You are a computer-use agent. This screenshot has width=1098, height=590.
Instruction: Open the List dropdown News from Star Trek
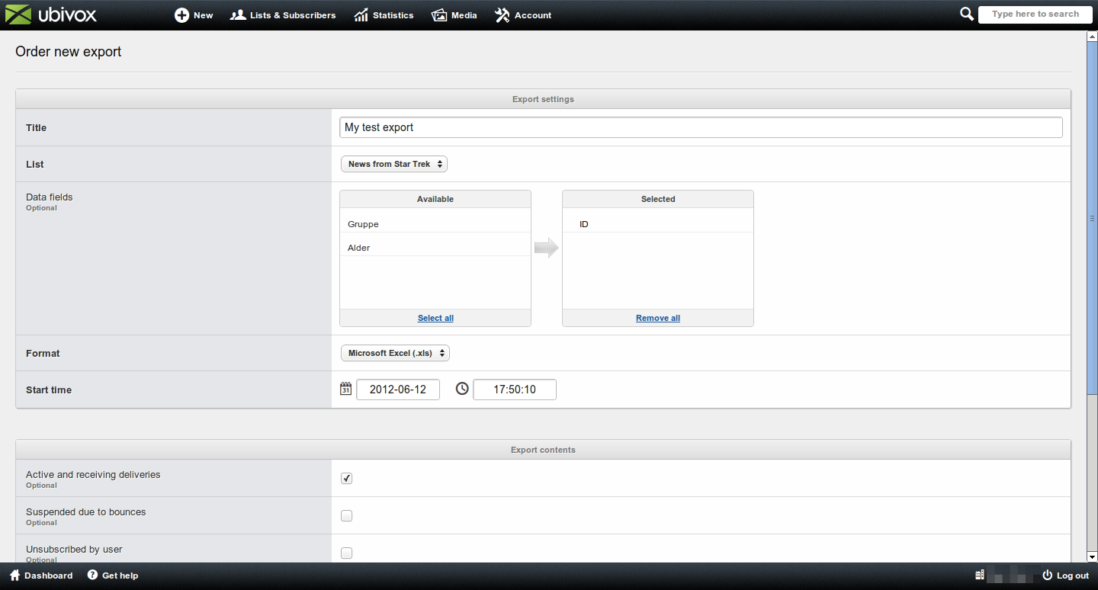(x=393, y=164)
